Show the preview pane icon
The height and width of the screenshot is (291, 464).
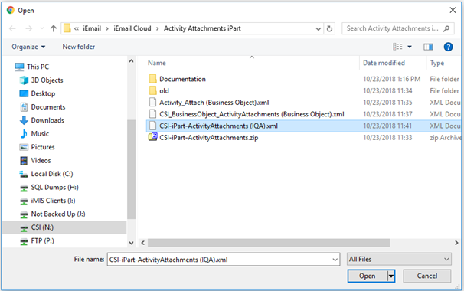click(x=428, y=47)
